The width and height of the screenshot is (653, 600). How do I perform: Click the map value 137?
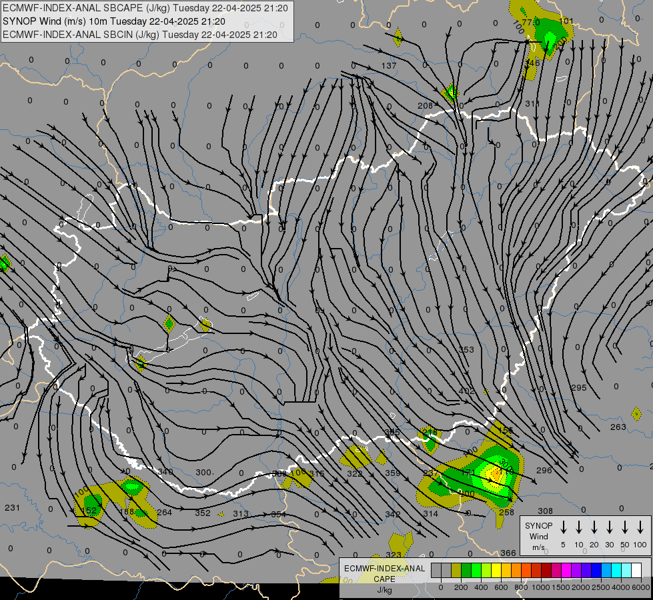coord(389,65)
